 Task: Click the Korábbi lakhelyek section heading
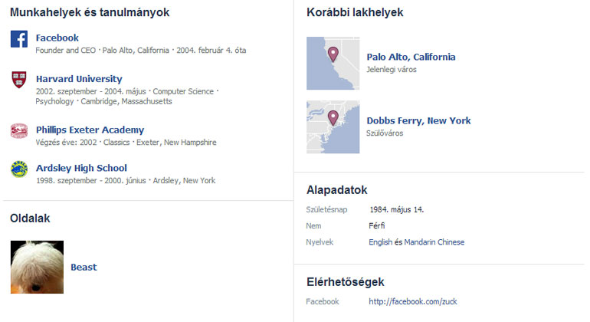354,12
